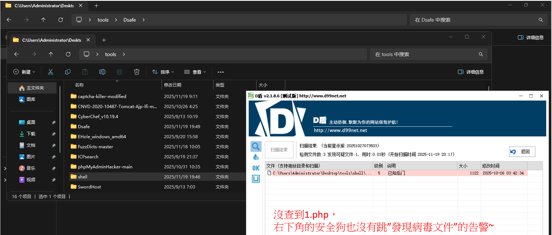The width and height of the screenshot is (552, 235).
Task: Expand chevron after tools in address bar
Action: coord(124,54)
